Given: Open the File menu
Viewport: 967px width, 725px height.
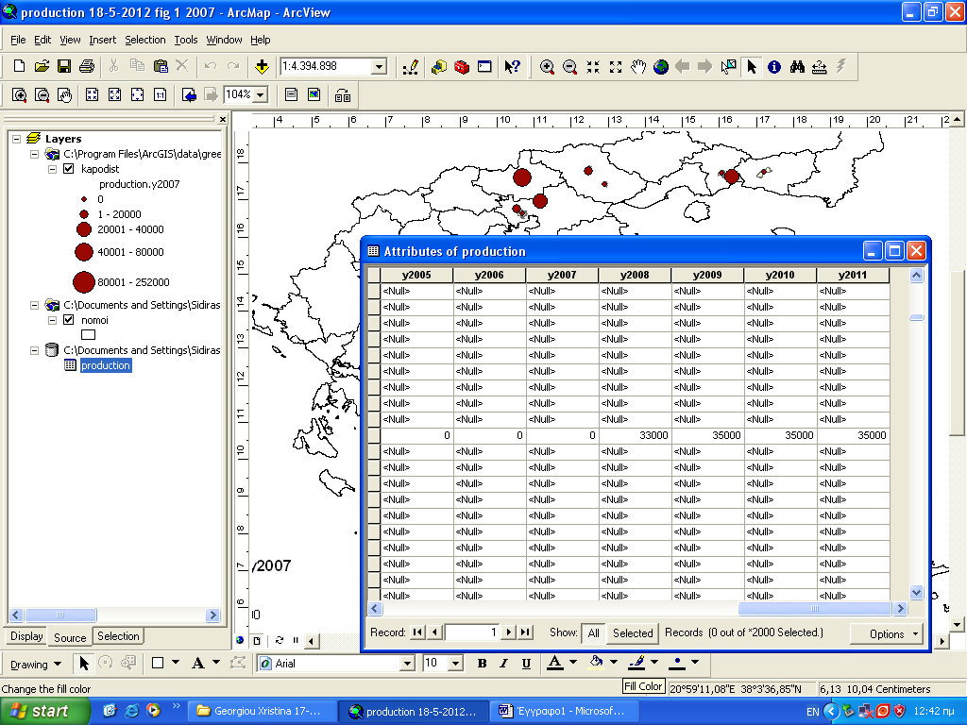Looking at the screenshot, I should tap(18, 40).
